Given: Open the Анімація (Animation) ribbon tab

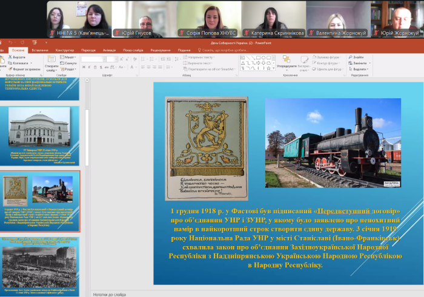Looking at the screenshot, I should tap(110, 50).
